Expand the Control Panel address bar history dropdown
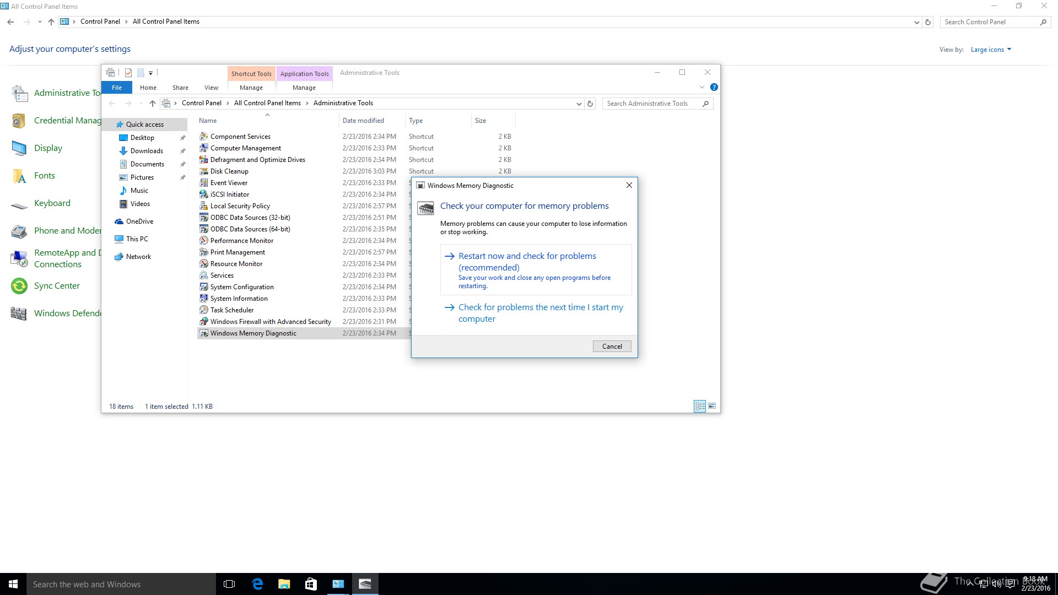 (x=916, y=22)
